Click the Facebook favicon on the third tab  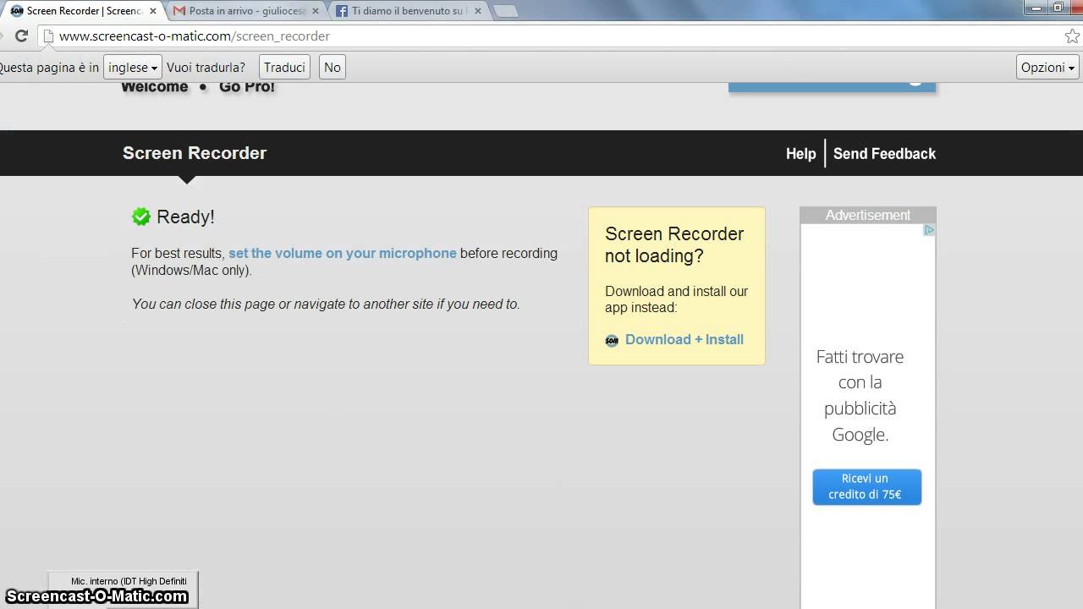(342, 11)
